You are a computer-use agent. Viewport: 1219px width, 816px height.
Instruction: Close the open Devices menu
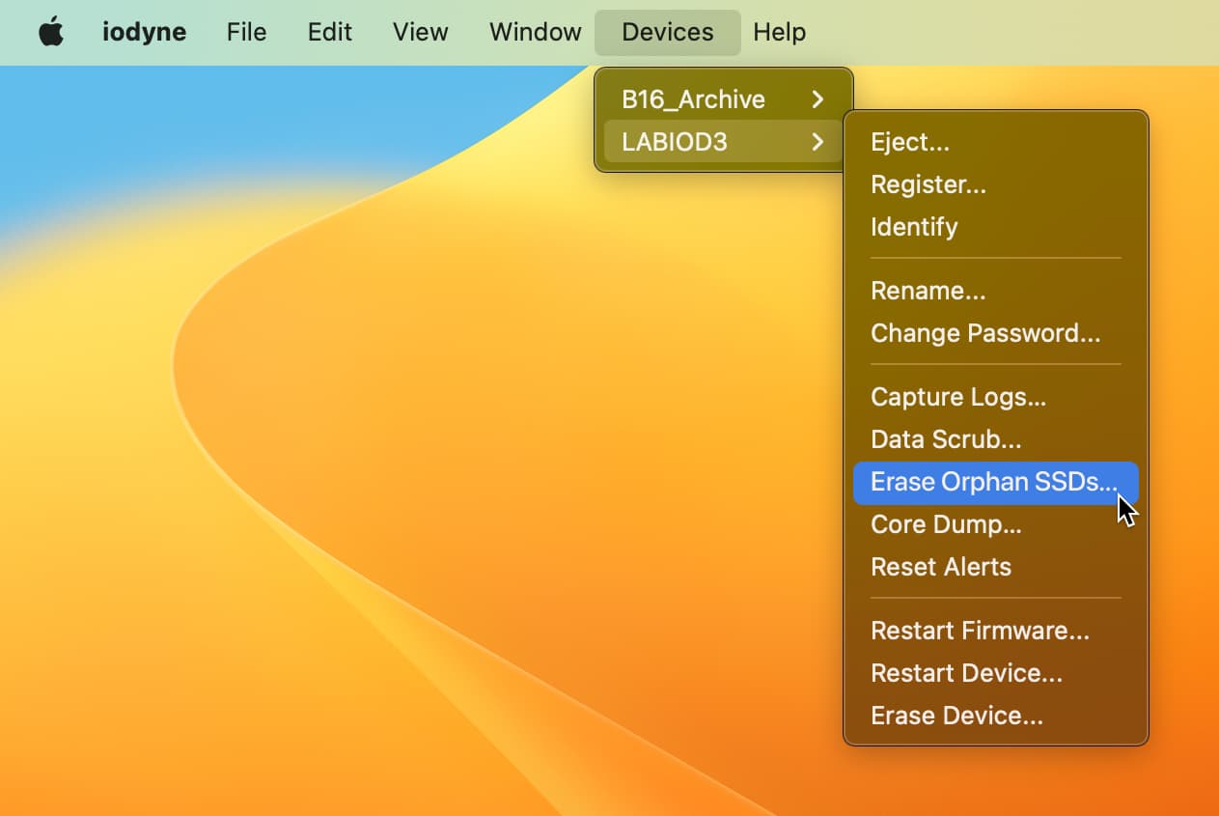click(x=668, y=32)
